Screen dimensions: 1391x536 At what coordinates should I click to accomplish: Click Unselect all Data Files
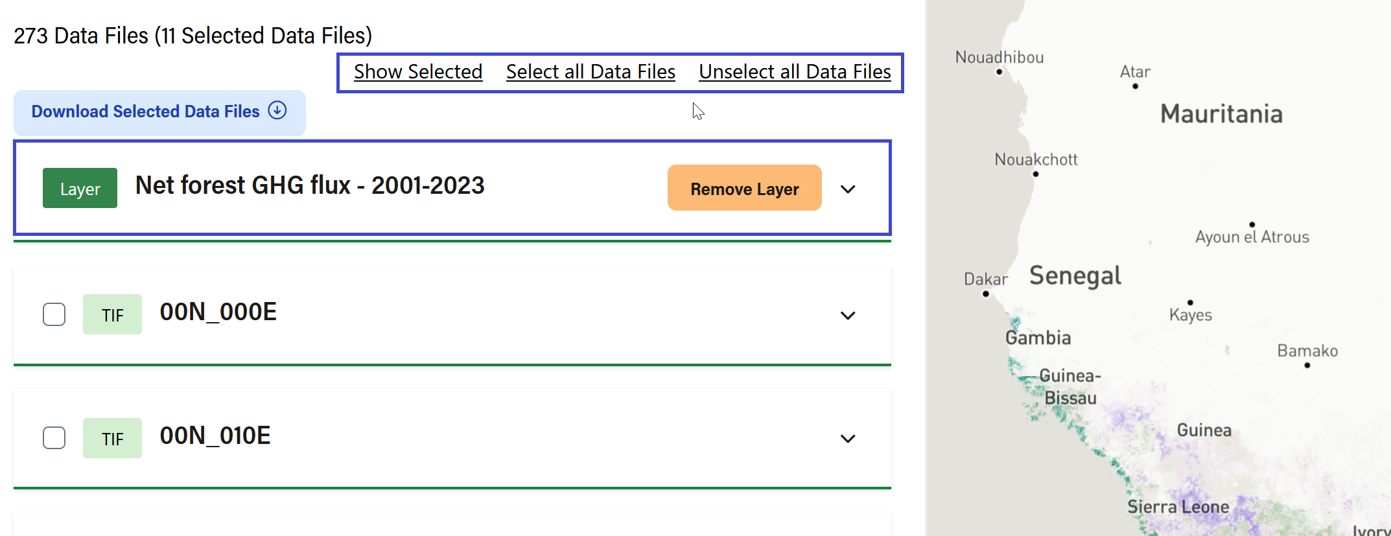tap(795, 72)
